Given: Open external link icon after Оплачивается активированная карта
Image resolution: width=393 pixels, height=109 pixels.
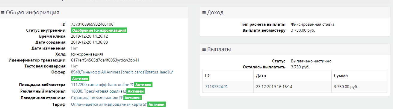Looking at the screenshot, I should [145, 105].
